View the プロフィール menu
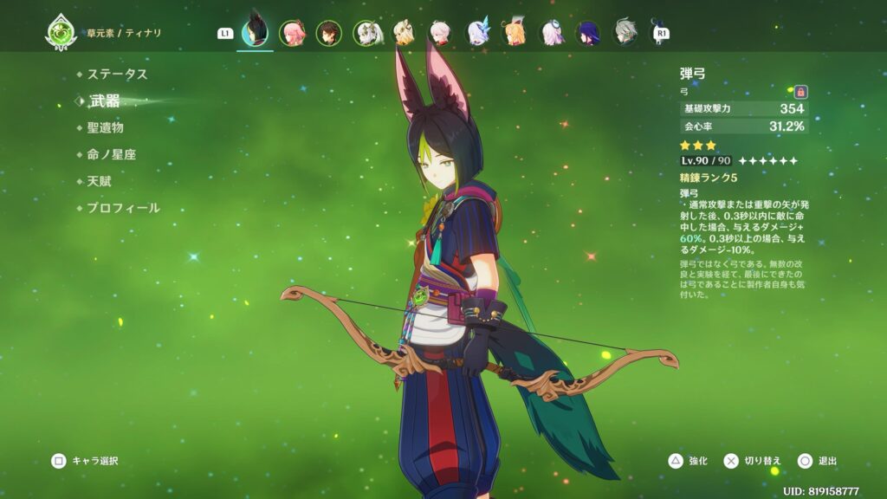 (123, 208)
